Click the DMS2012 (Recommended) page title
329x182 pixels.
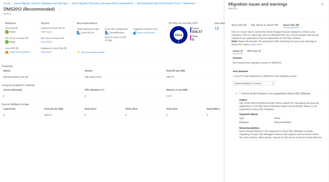coord(29,9)
